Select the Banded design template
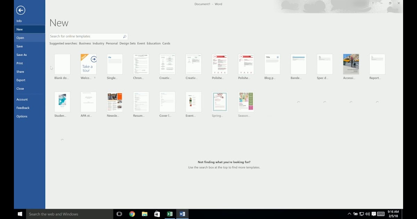 [x=299, y=64]
